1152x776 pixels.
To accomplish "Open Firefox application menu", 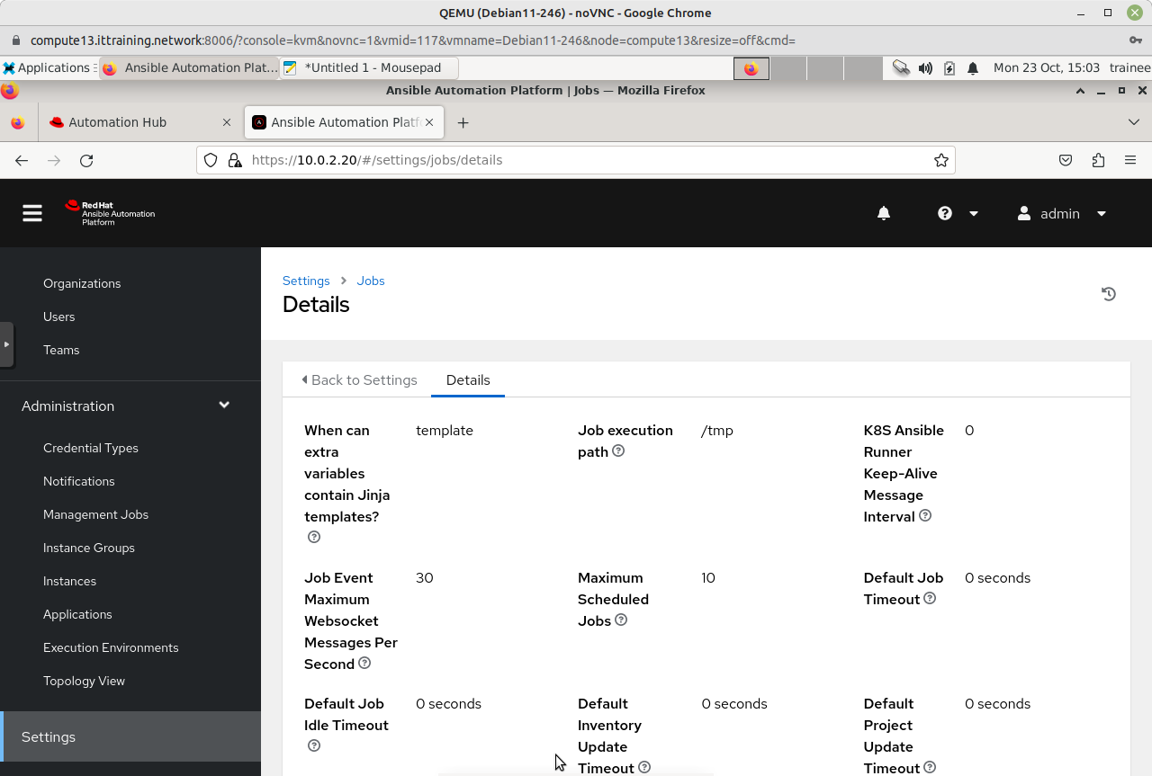I will tap(1130, 160).
